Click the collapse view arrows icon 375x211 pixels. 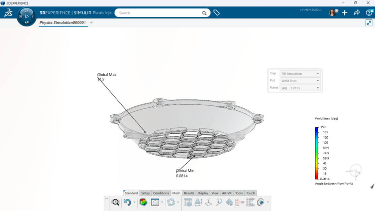369,23
